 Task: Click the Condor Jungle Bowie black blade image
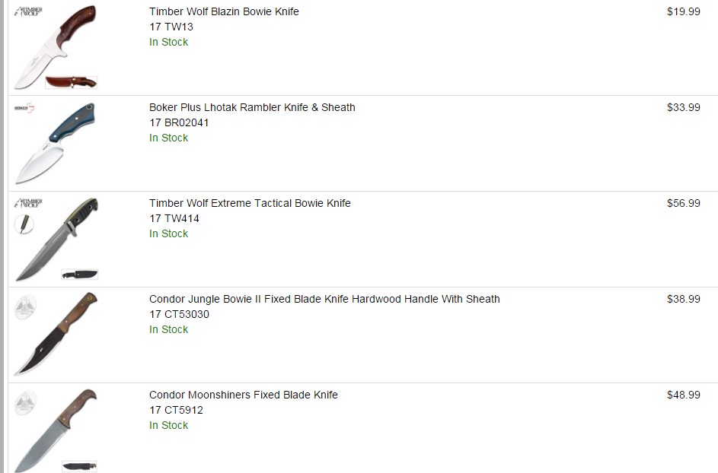[56, 334]
